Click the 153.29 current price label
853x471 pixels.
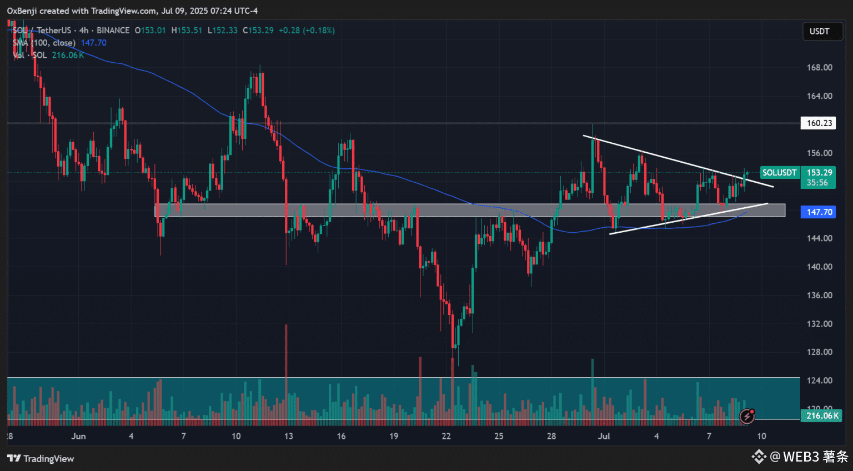819,173
